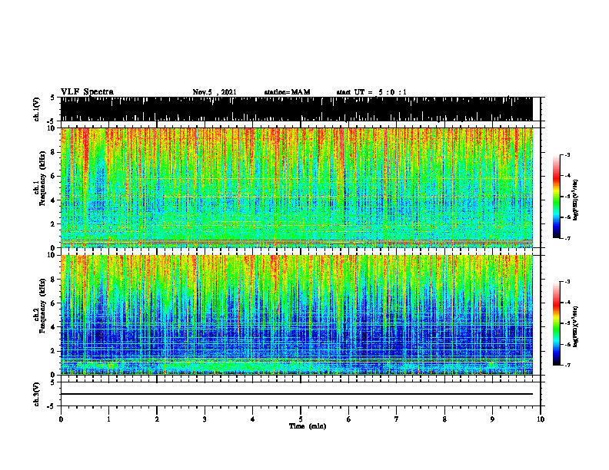Click the time axis tick label "9"

492,419
